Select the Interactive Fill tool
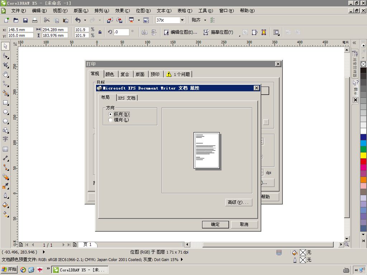 [x=5, y=214]
